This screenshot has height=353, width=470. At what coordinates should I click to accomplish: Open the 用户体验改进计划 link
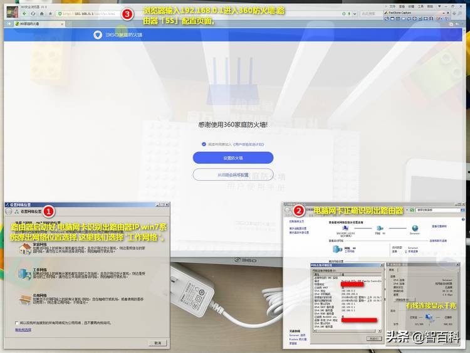pos(248,144)
